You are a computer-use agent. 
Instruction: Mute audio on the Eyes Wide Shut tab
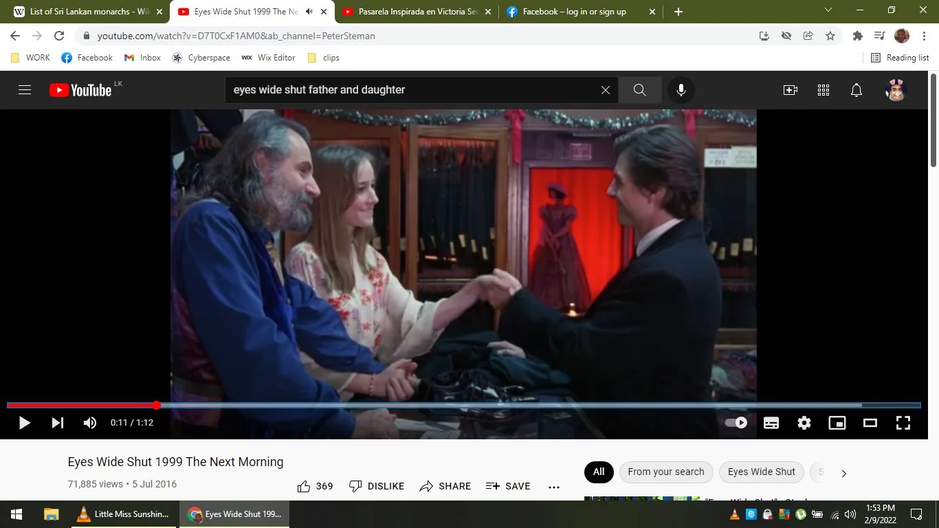point(310,12)
